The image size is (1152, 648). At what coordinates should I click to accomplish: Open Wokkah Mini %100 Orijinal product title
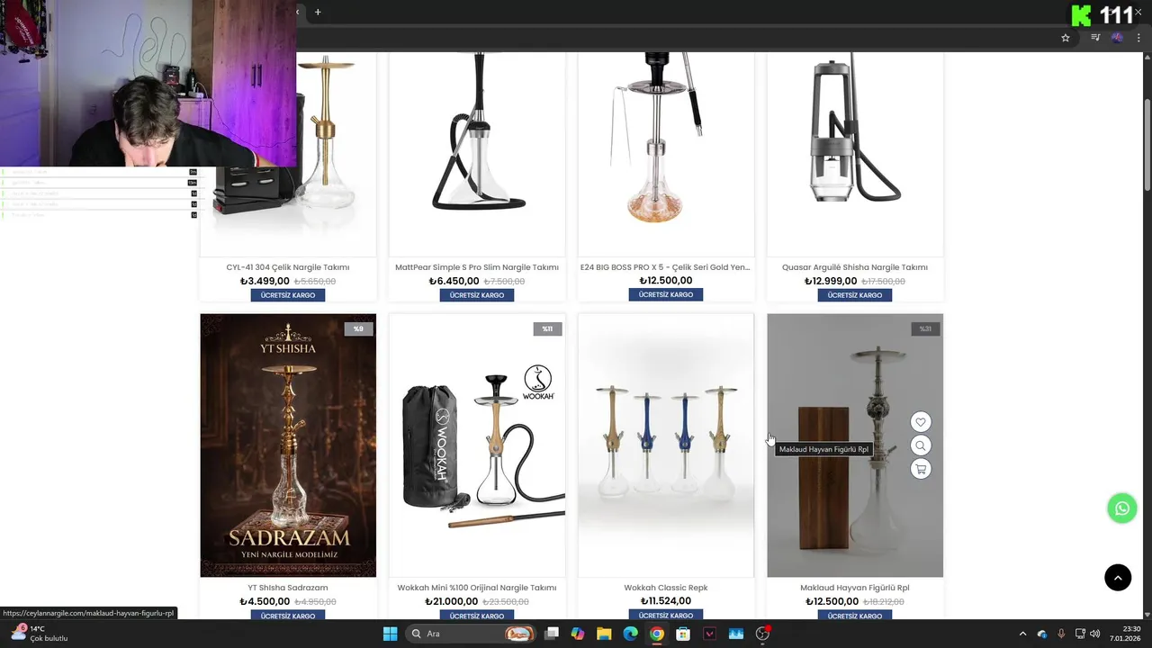point(477,588)
